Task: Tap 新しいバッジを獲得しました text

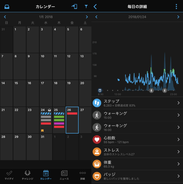Action: coord(121,179)
